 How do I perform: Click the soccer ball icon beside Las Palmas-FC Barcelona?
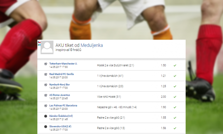[x=45, y=105]
